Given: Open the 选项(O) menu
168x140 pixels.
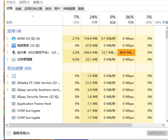Looking at the screenshot, I should tap(24, 2).
